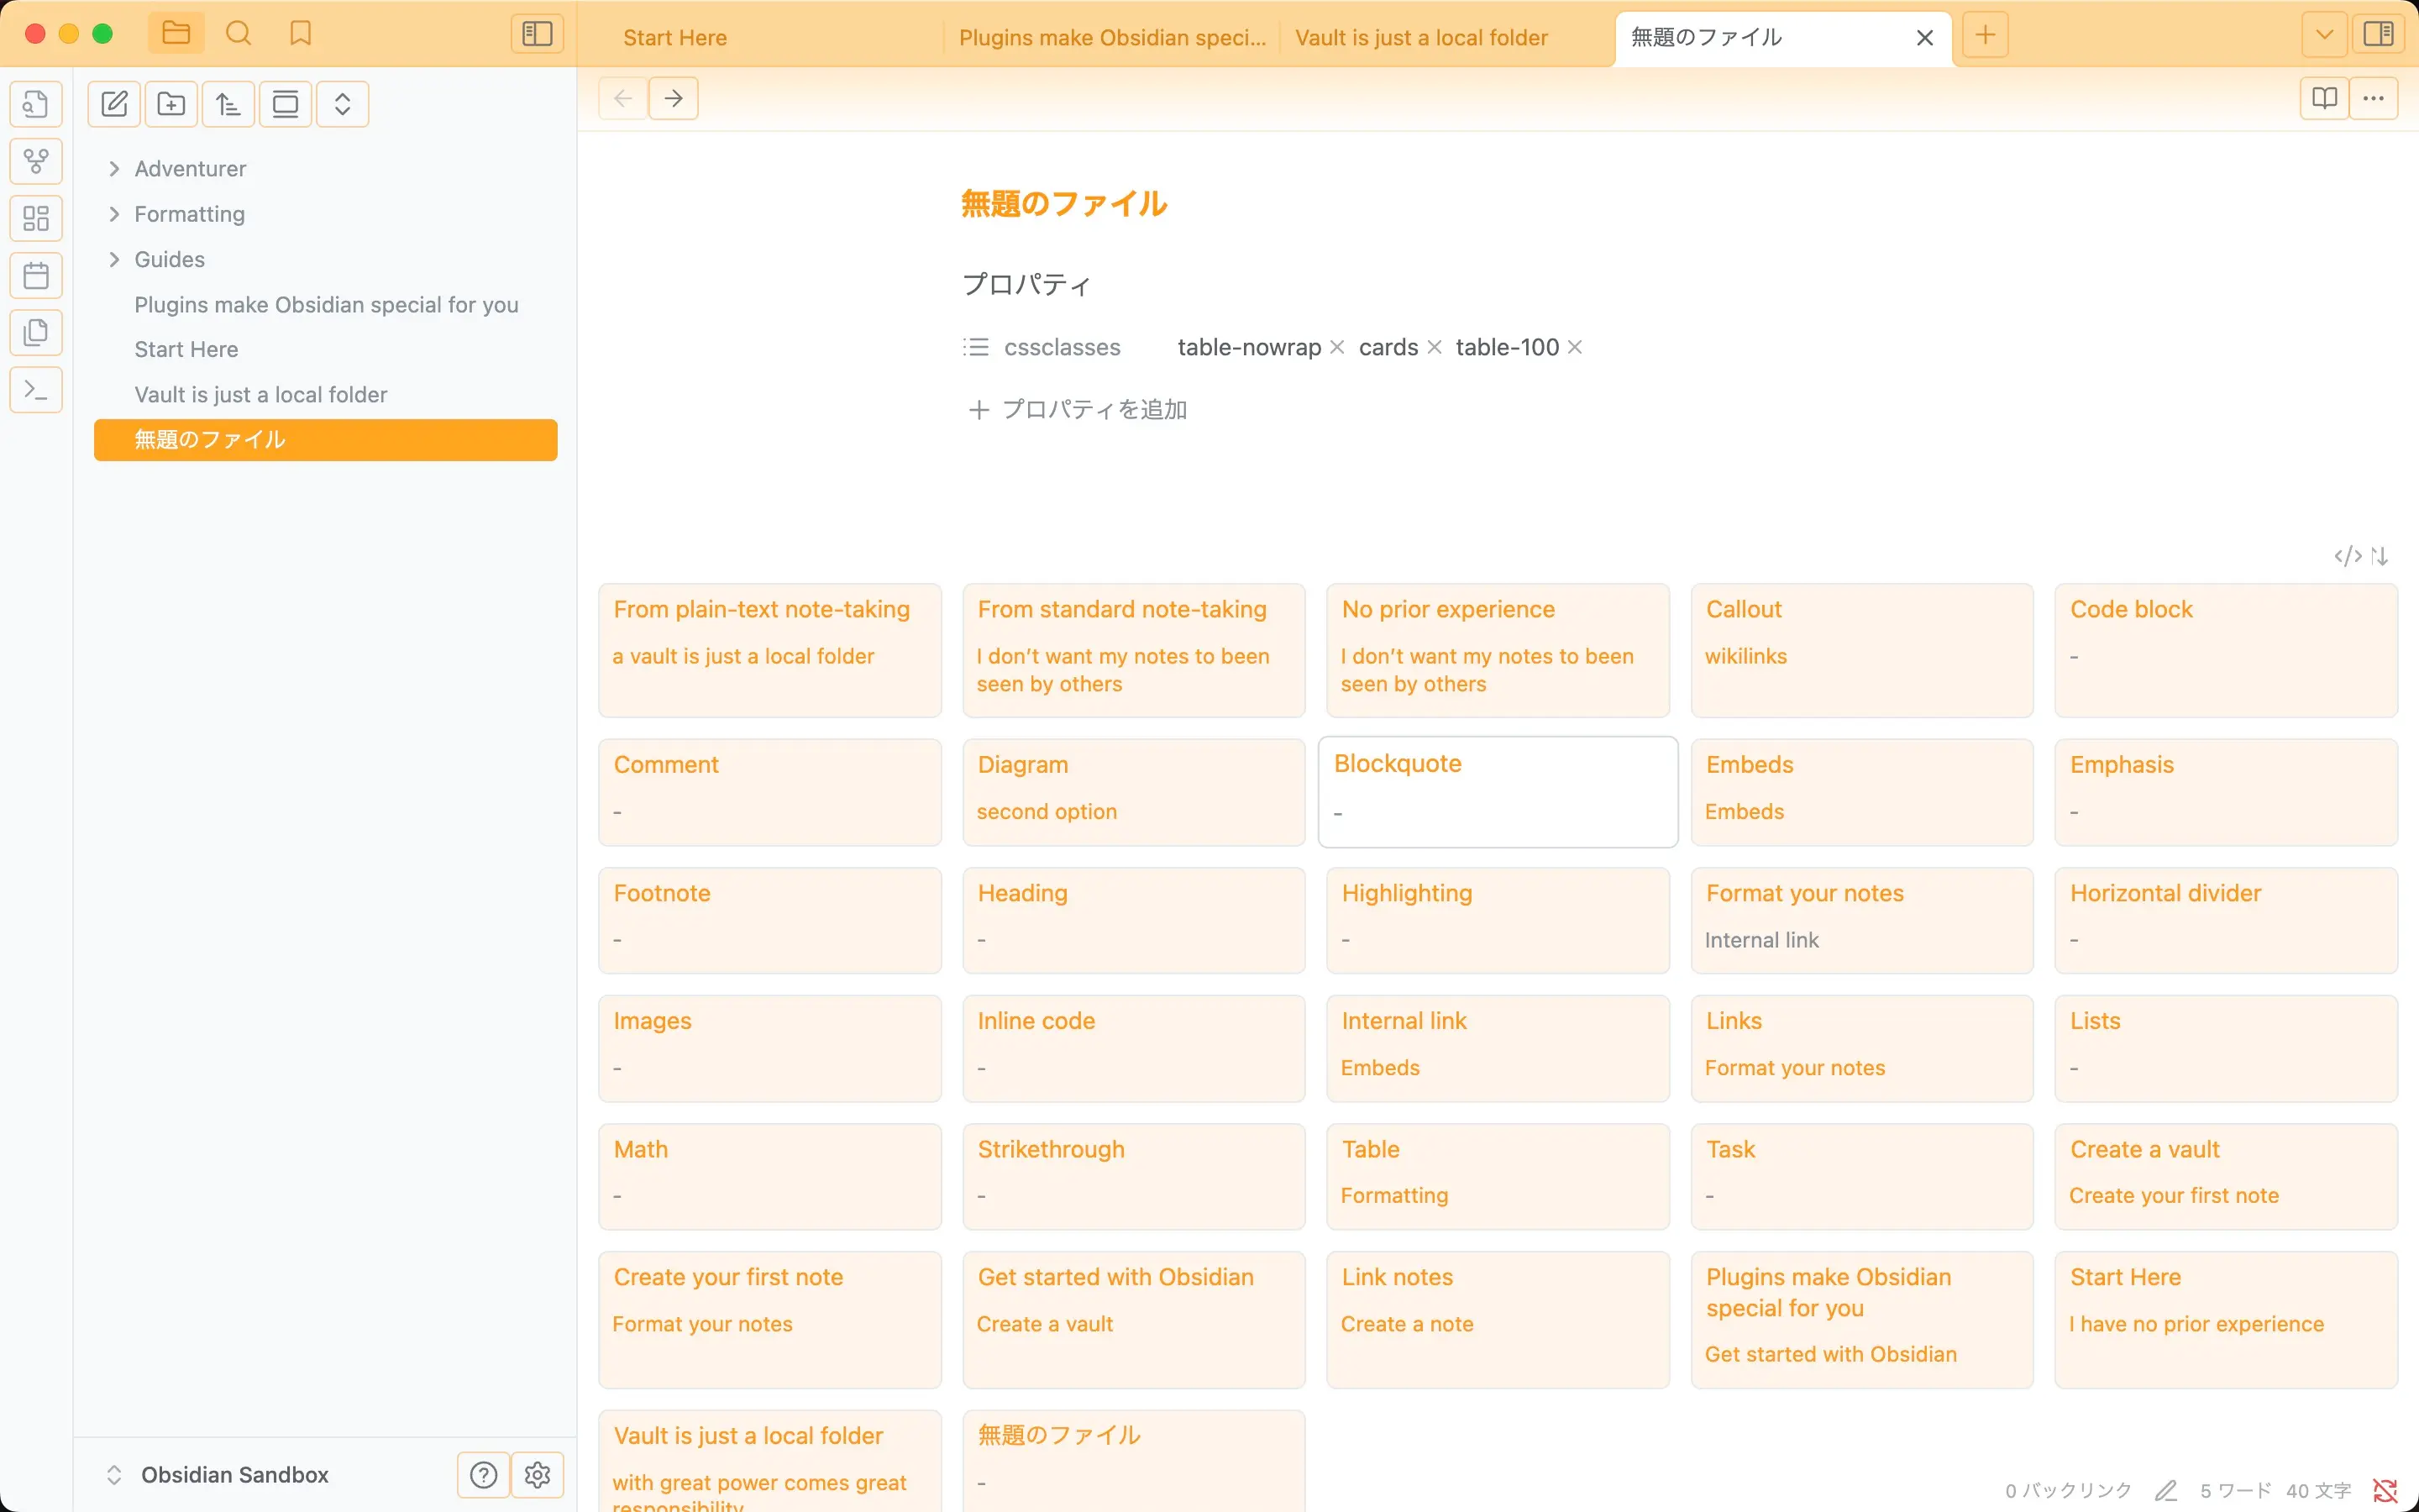This screenshot has height=1512, width=2419.
Task: Switch to the Start Here tab
Action: (674, 38)
